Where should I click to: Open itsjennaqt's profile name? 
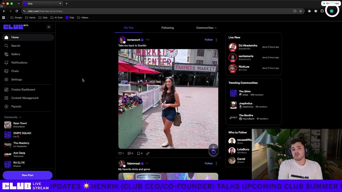[134, 163]
